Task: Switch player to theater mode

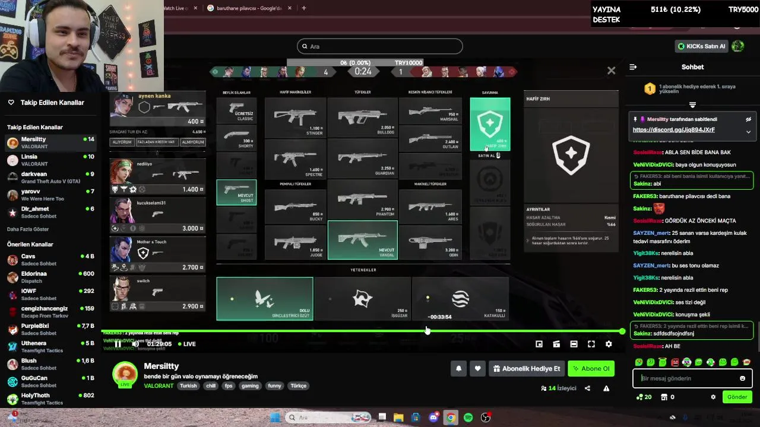Action: (x=574, y=344)
